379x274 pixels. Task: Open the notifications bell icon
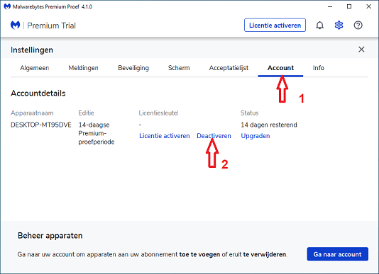point(319,25)
